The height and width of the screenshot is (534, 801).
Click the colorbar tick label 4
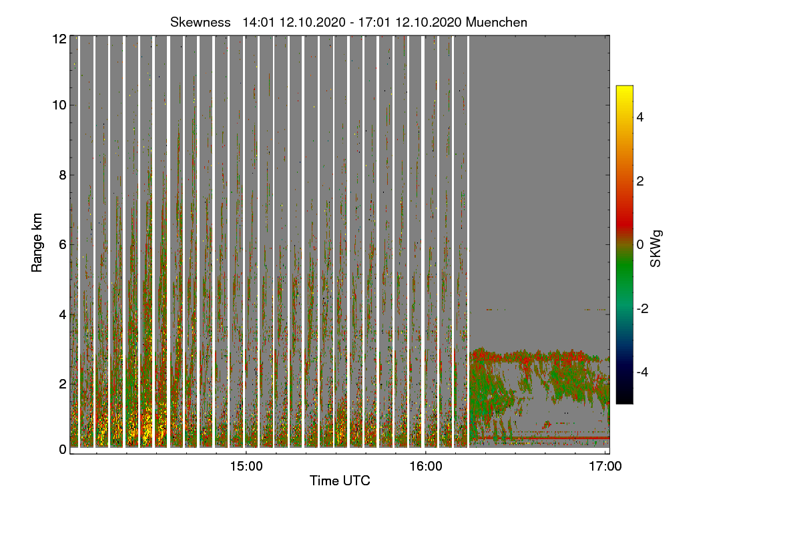639,117
